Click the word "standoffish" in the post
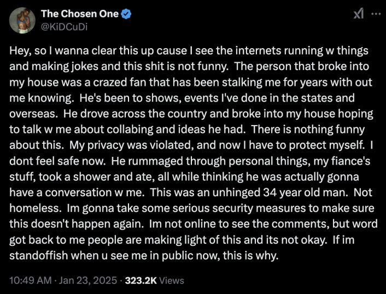This screenshot has height=294, width=386. click(x=39, y=255)
